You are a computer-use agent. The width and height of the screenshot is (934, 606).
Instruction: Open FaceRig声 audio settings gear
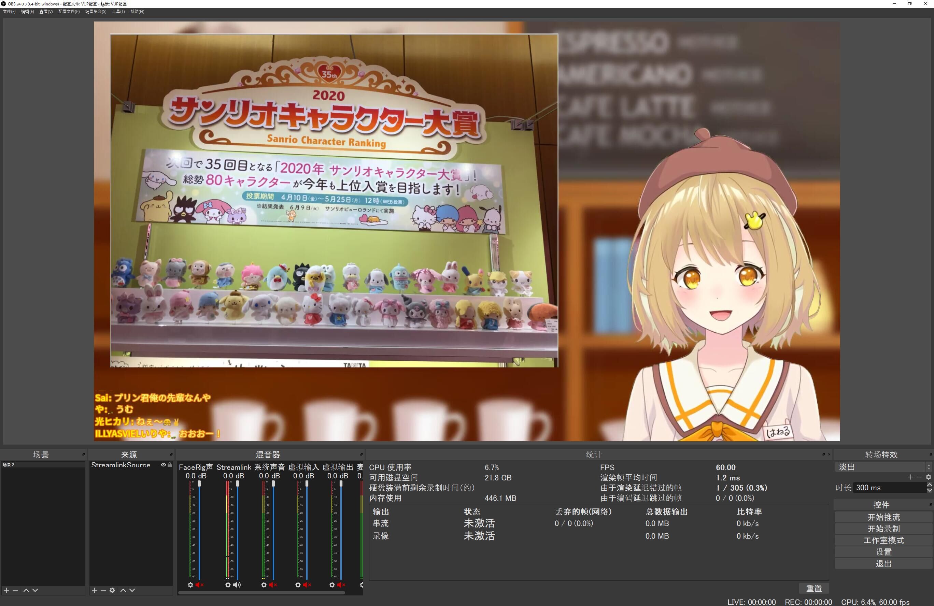pos(190,585)
